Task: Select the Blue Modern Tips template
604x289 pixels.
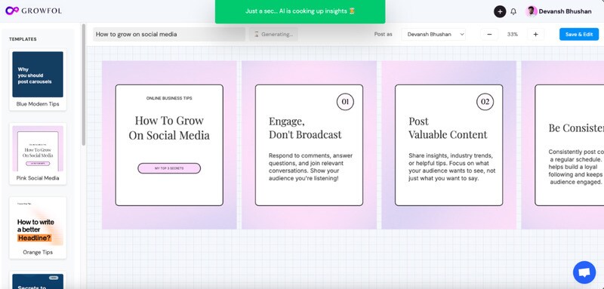Action: tap(38, 80)
